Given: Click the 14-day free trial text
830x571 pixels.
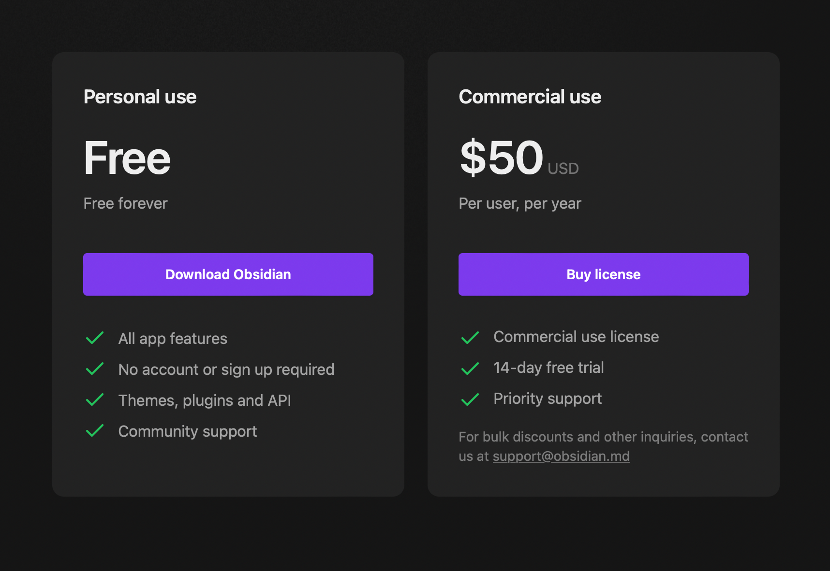Looking at the screenshot, I should click(x=548, y=368).
